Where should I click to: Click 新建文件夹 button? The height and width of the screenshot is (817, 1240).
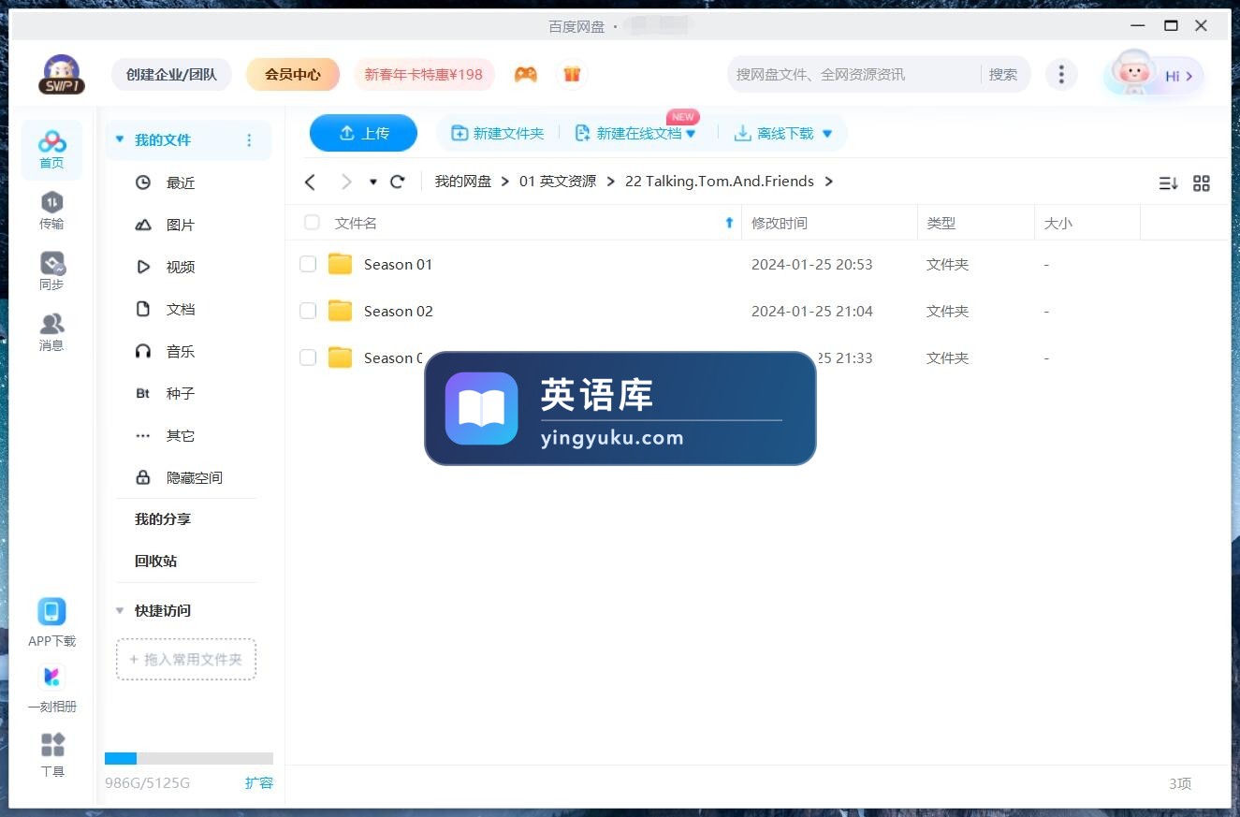pyautogui.click(x=498, y=134)
